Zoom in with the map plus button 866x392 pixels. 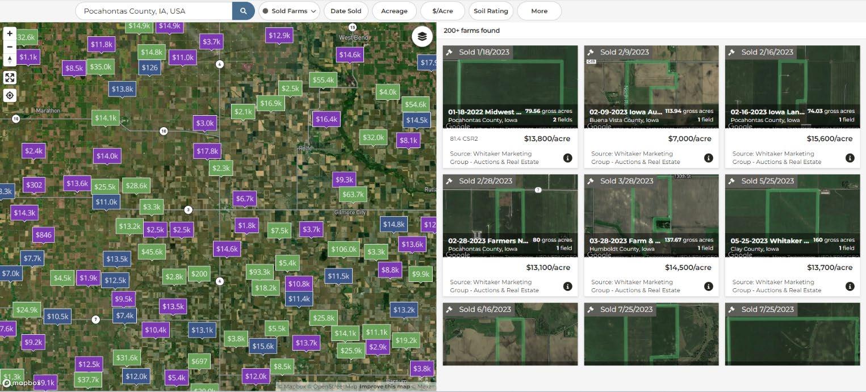(x=10, y=34)
